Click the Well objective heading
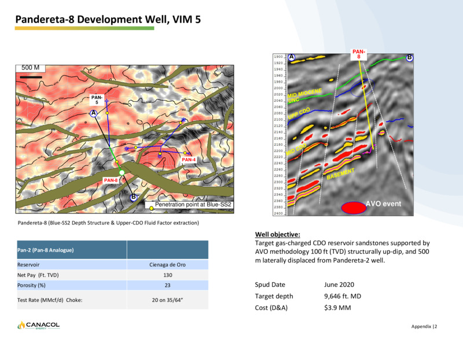This screenshot has height=347, width=463. [x=278, y=235]
